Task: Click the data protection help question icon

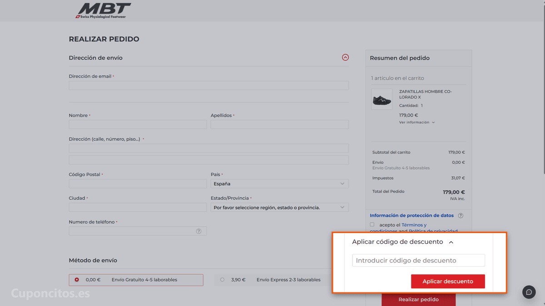Action: 461,216
